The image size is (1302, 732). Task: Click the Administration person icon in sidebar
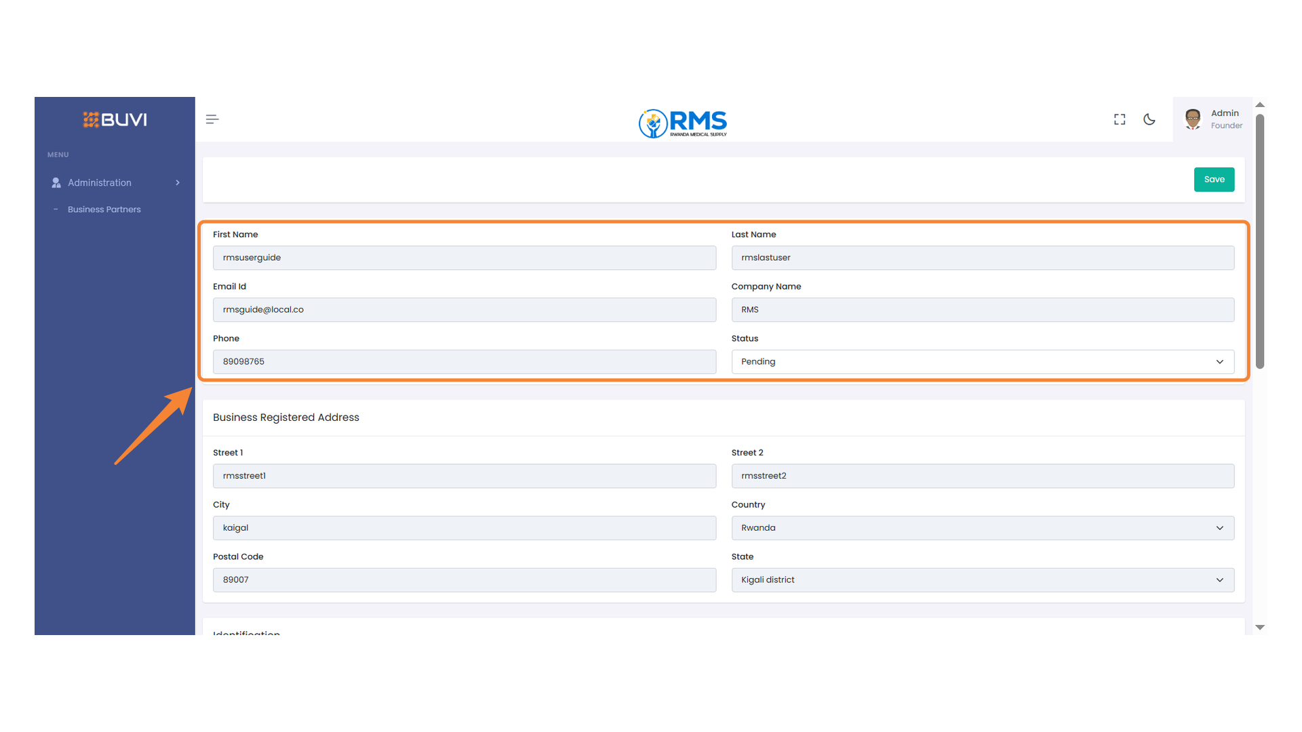[x=55, y=182]
